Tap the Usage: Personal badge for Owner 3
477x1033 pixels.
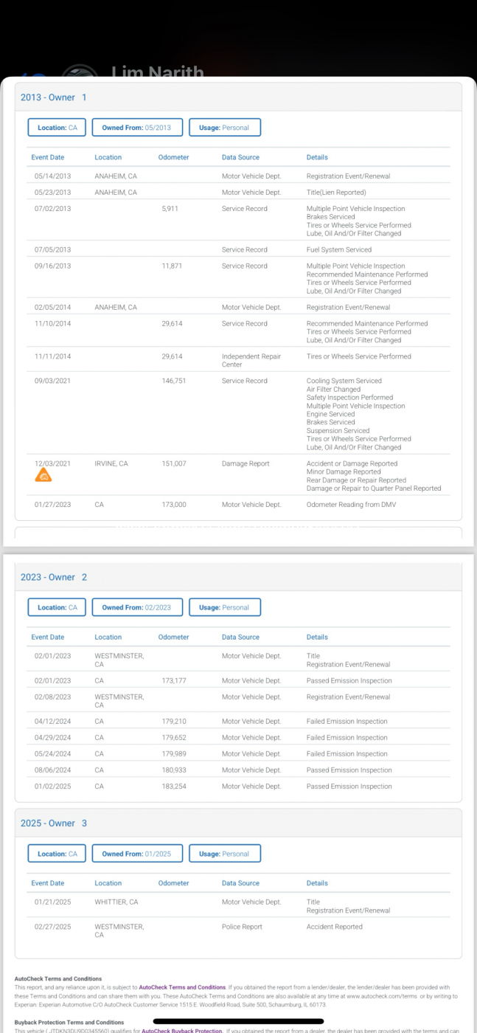224,854
